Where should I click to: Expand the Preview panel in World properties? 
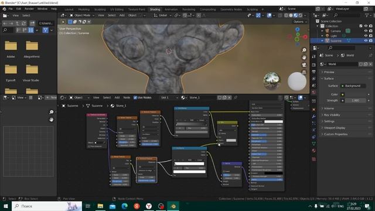pos(329,72)
